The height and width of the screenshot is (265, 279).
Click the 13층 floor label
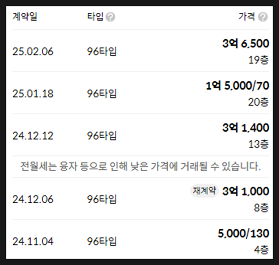(258, 144)
